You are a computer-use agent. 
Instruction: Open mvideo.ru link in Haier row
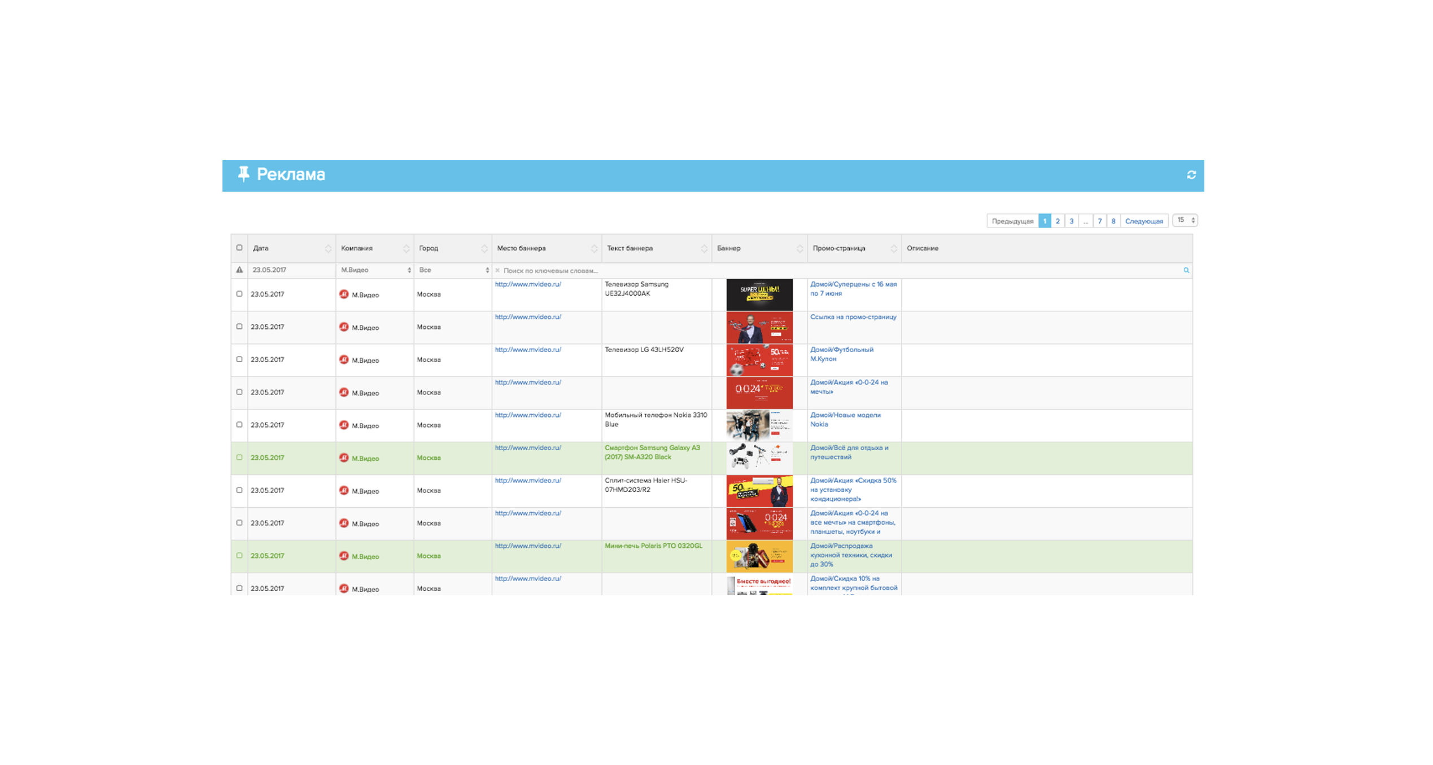pos(528,481)
